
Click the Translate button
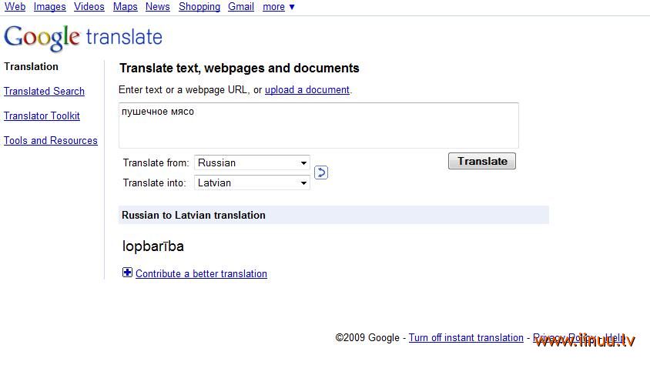tap(481, 161)
